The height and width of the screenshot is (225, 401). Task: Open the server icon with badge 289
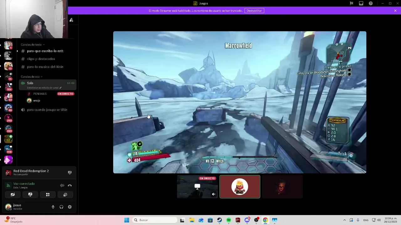[x=8, y=128]
